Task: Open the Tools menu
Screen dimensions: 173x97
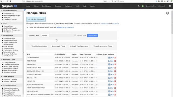Action: click(x=78, y=6)
